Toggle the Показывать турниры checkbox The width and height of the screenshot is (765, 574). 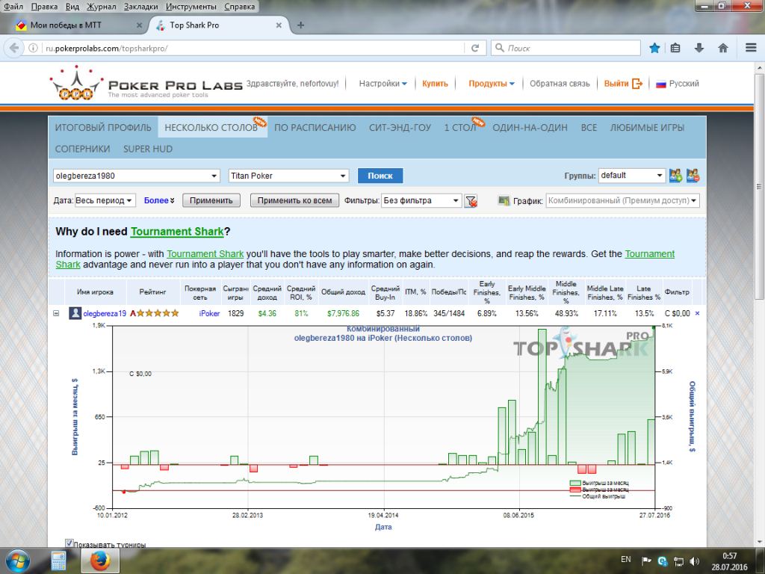[69, 543]
